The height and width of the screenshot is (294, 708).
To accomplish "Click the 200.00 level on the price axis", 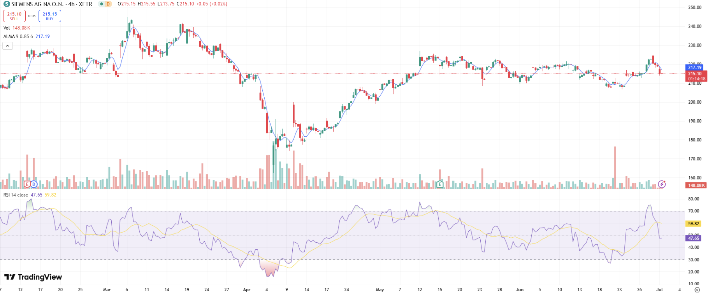I will pos(695,102).
